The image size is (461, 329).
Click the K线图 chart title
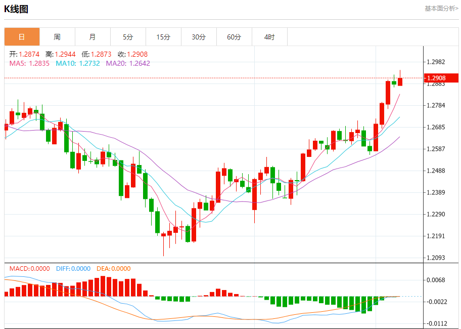click(x=16, y=9)
